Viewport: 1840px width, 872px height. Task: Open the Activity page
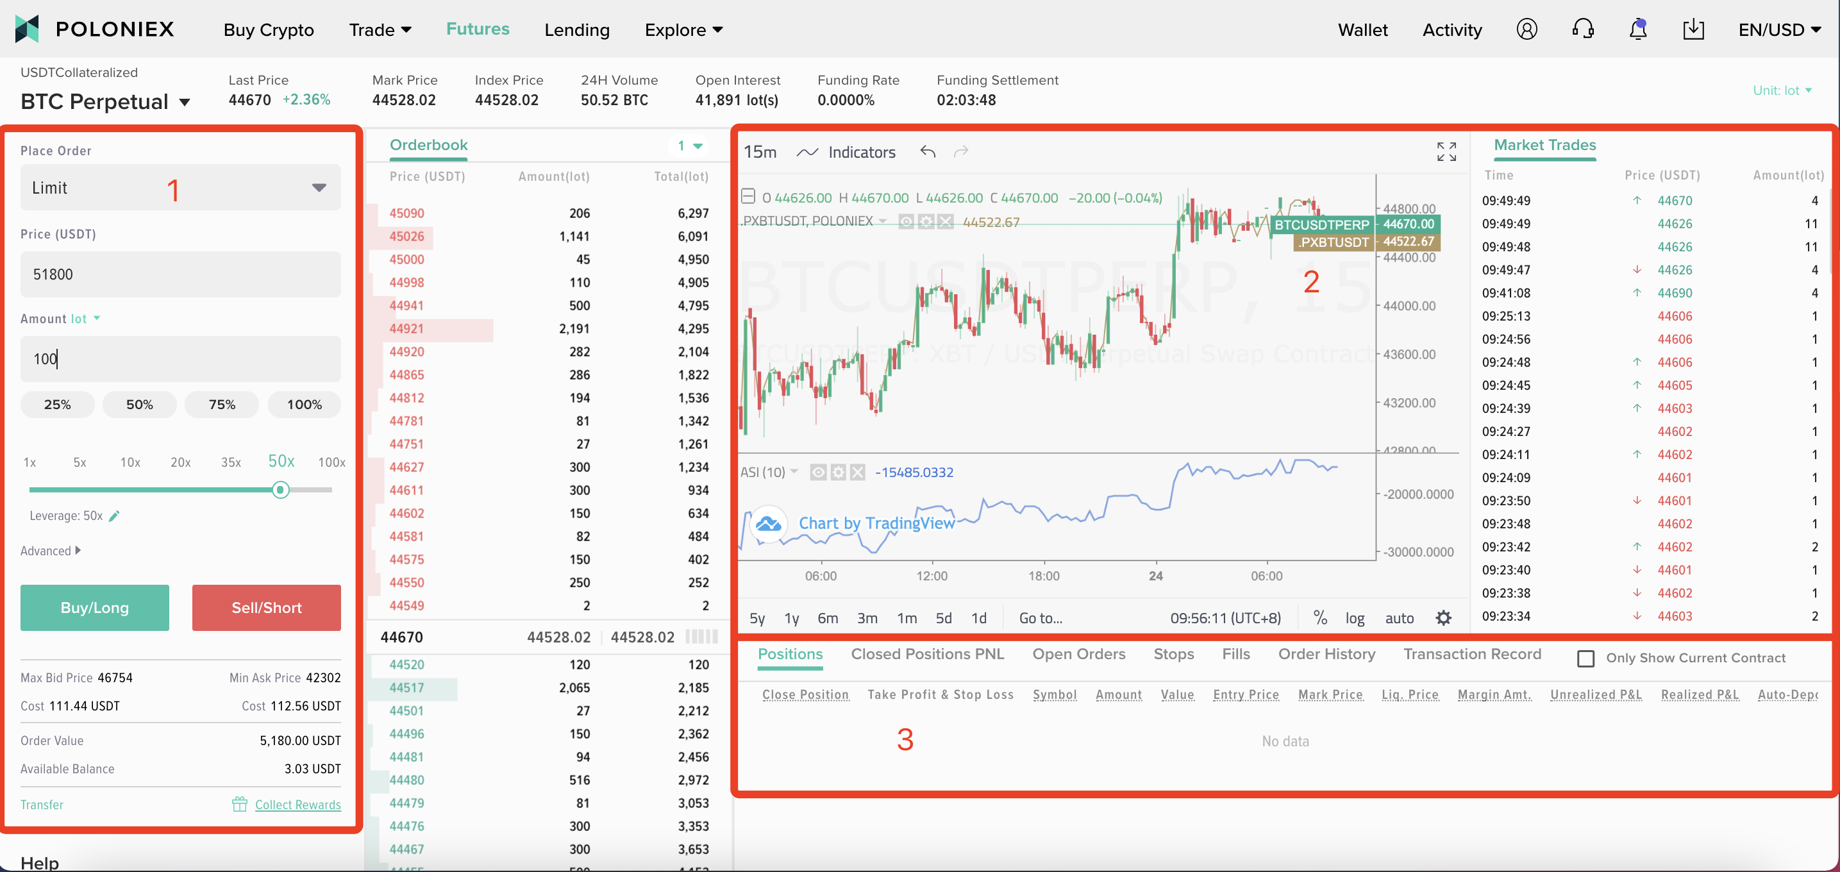point(1451,29)
